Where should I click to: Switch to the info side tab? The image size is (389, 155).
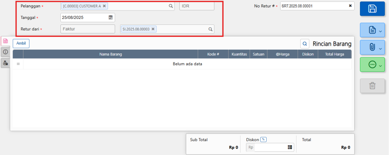point(5,52)
